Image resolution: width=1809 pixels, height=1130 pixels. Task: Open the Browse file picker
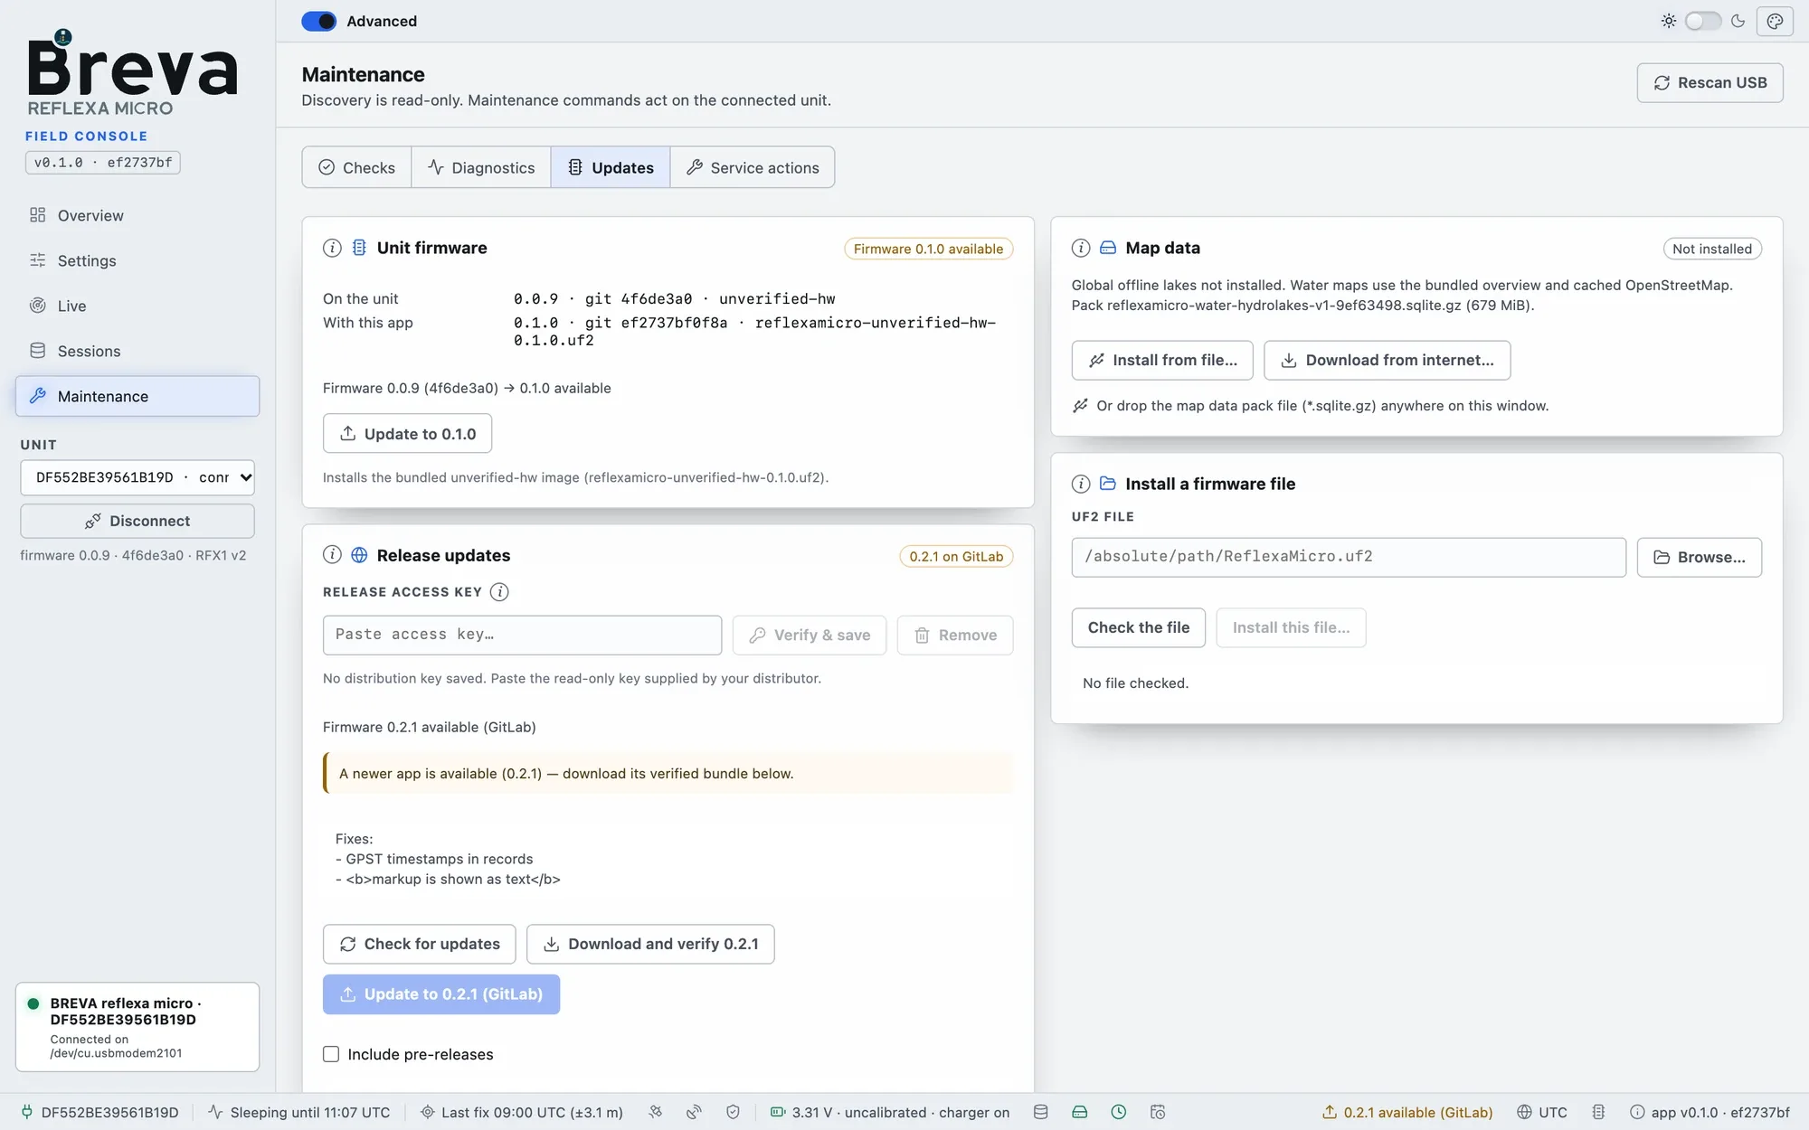click(1699, 557)
